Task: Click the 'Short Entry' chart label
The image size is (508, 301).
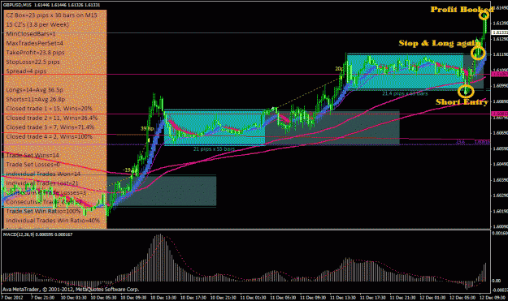Action: [462, 102]
